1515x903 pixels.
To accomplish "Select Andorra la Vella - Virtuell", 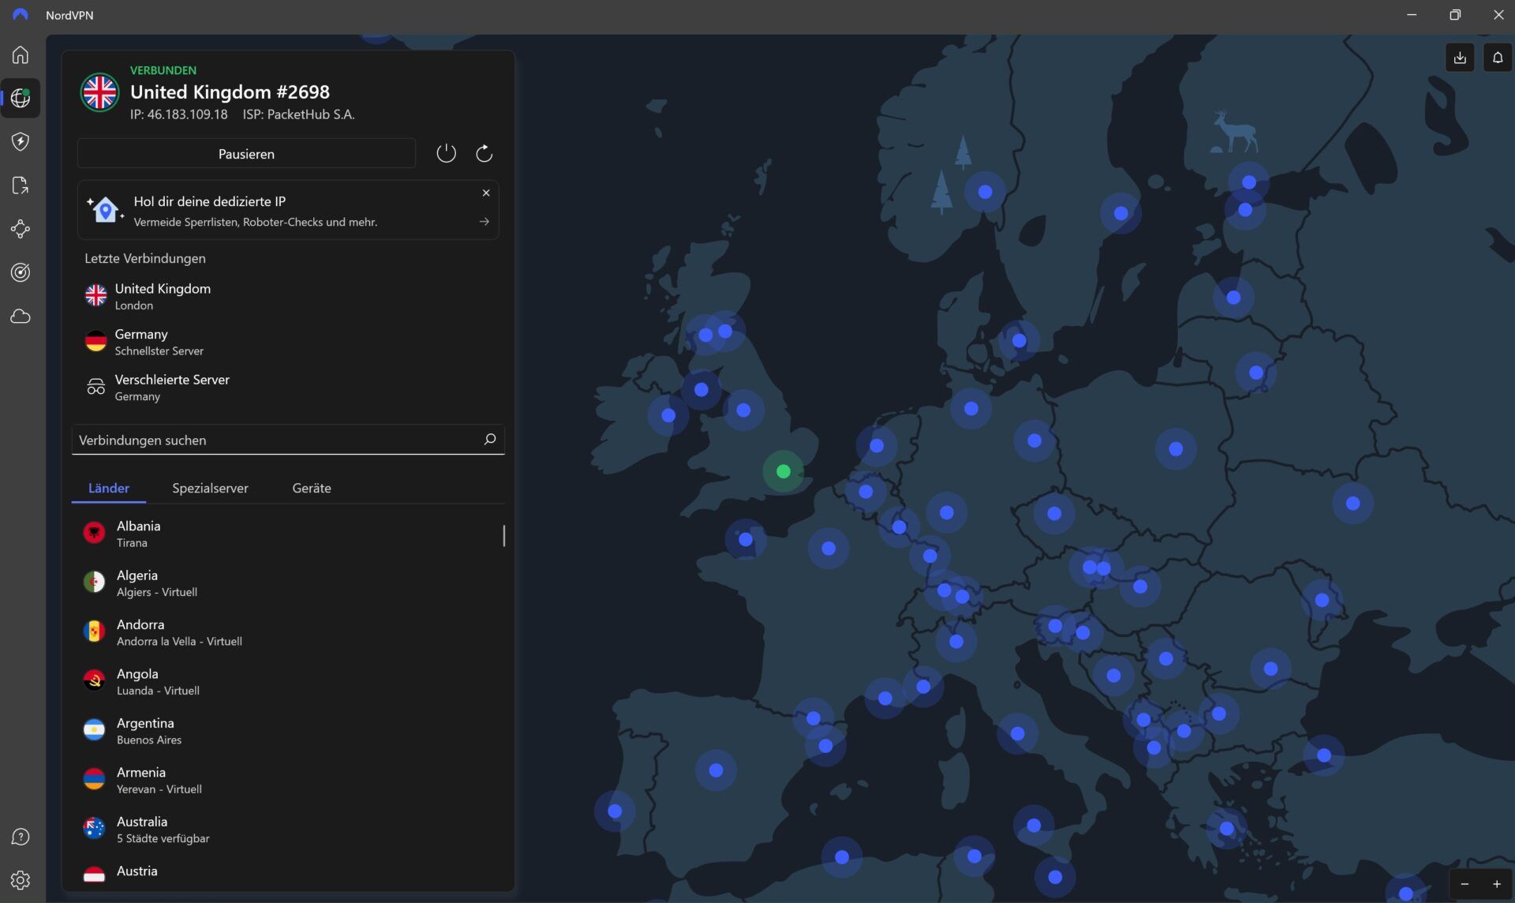I will pyautogui.click(x=288, y=632).
